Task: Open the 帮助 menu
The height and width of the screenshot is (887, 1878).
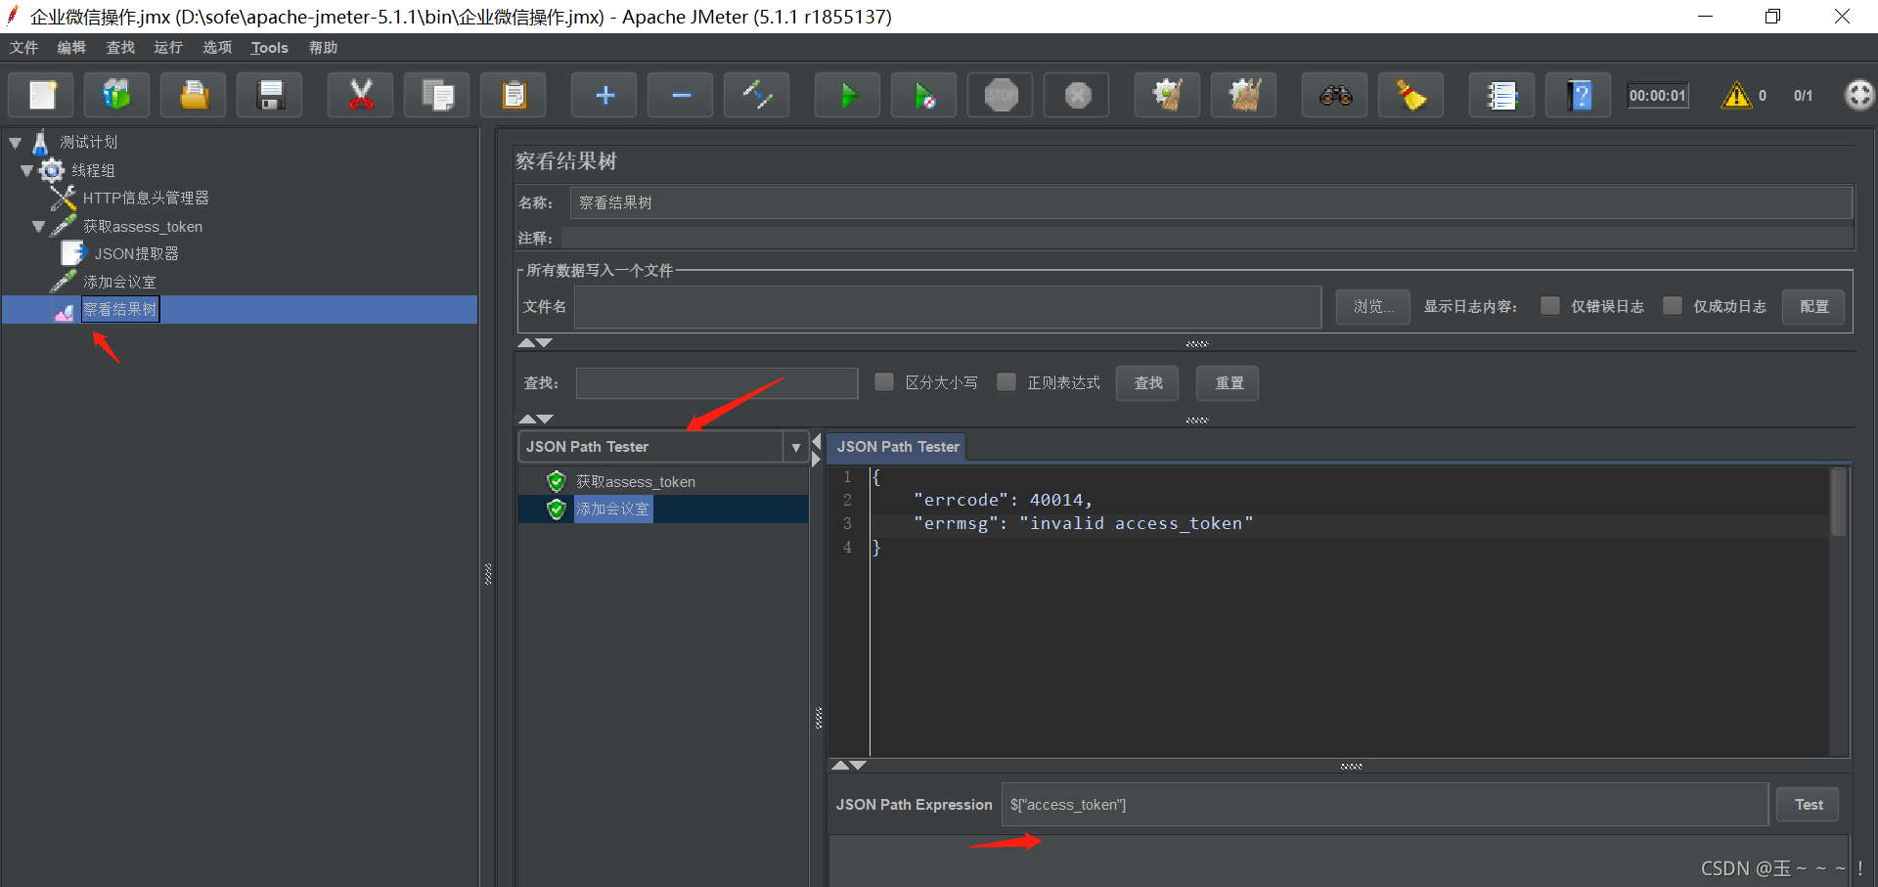Action: (323, 48)
